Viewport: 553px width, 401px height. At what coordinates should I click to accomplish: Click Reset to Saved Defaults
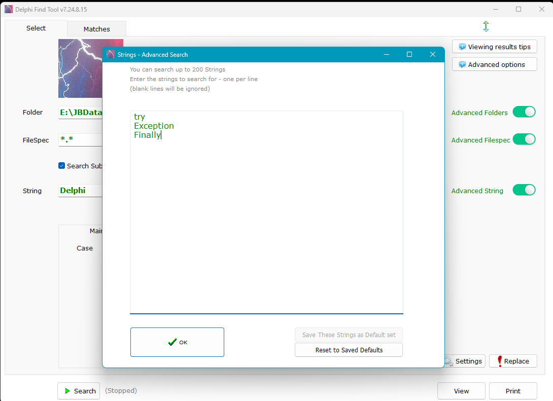[x=349, y=350]
